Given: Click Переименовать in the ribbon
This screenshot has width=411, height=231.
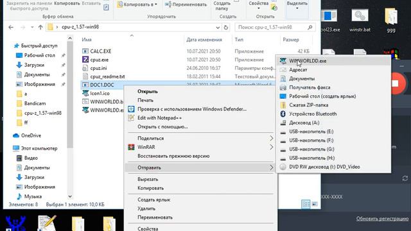Looking at the screenshot, I should 186,4.
